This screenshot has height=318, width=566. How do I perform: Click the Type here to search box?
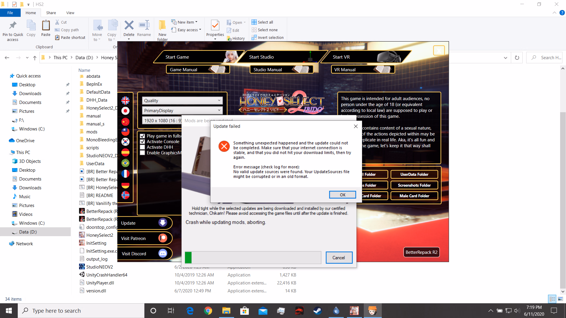point(81,311)
